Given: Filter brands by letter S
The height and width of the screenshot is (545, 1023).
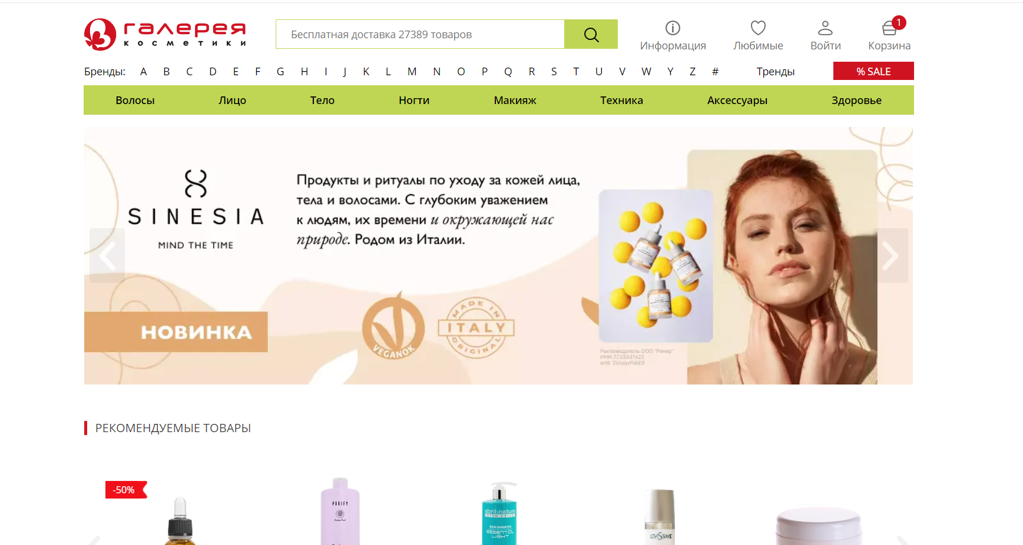Looking at the screenshot, I should (x=554, y=71).
